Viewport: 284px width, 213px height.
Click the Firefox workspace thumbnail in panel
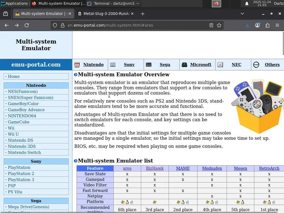[216, 4]
